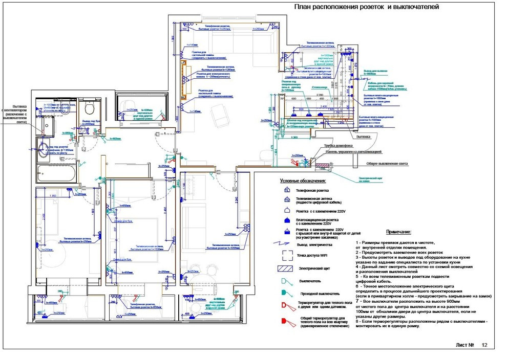This screenshot has height=359, width=507.
Task: Click the hatched electrical panel legend symbol
Action: tap(286, 268)
